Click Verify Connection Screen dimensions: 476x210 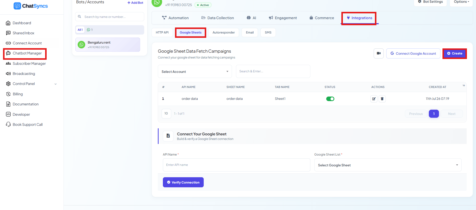(183, 182)
